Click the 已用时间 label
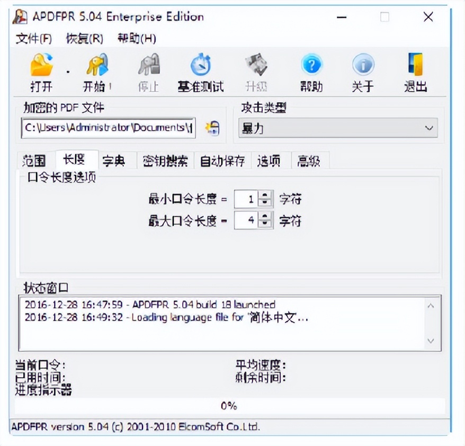 [40, 378]
